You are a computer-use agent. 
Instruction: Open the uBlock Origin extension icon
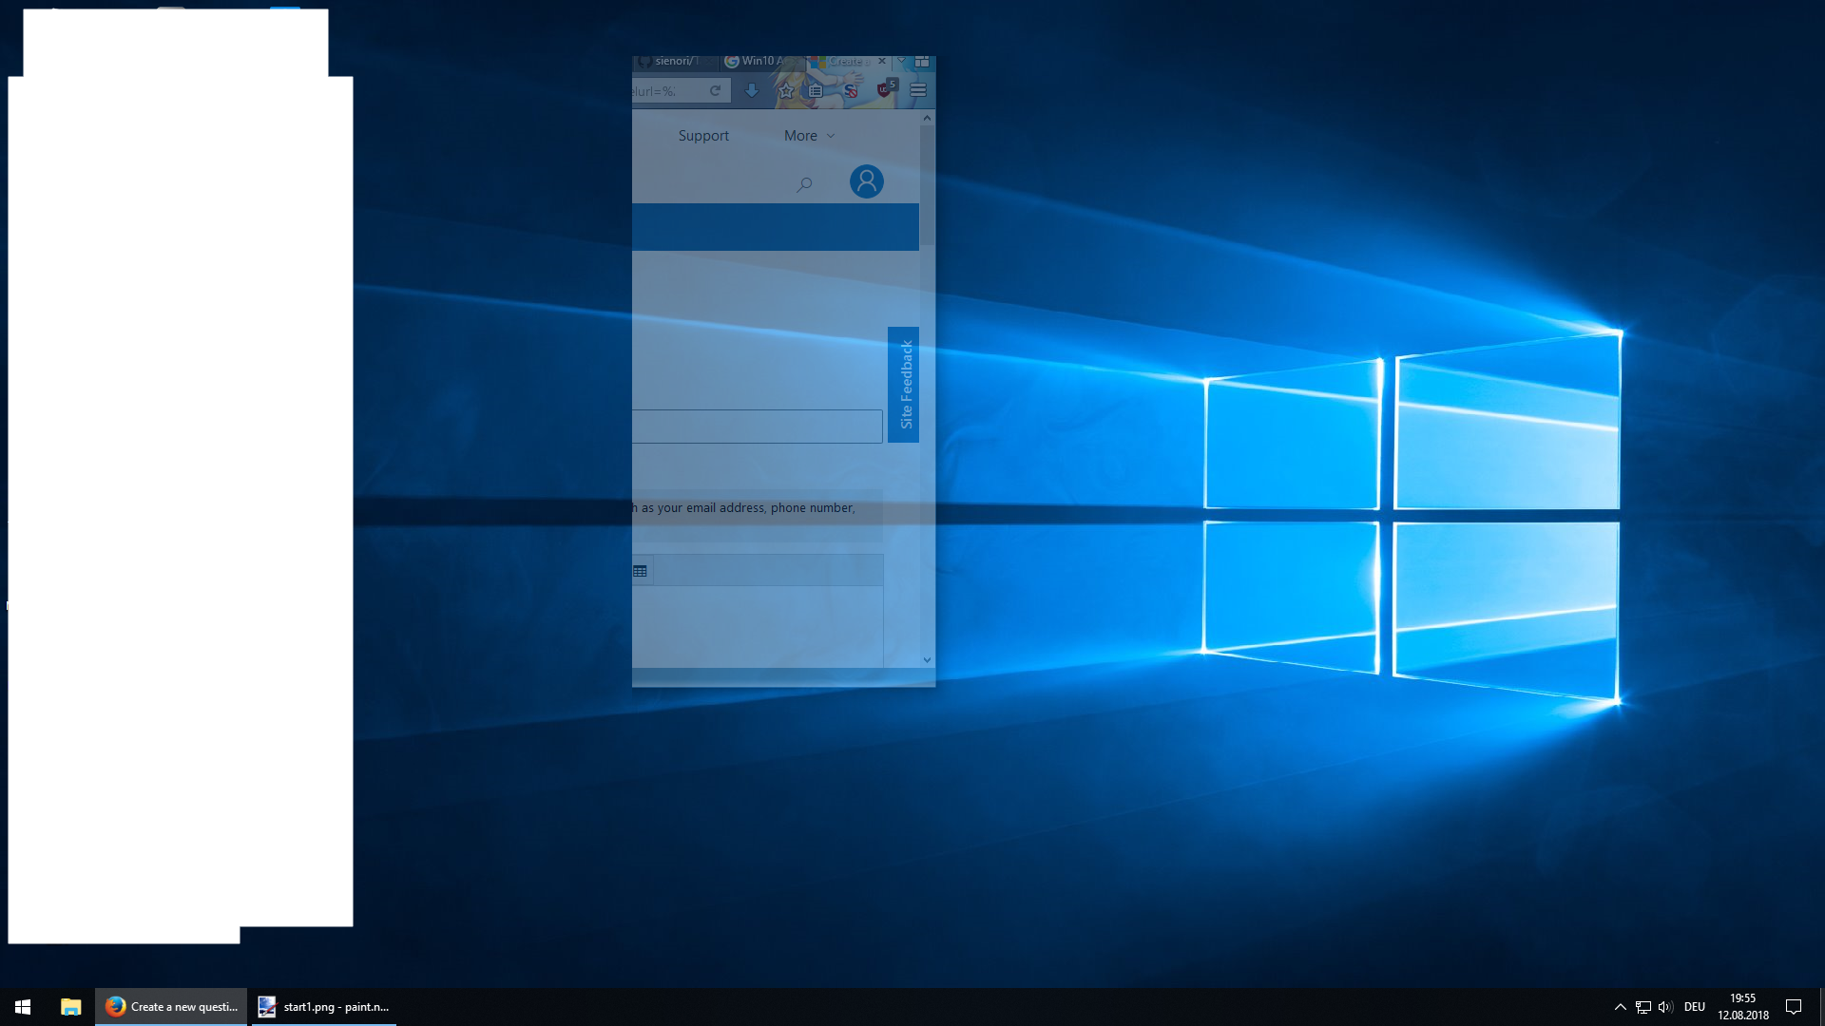pos(885,89)
